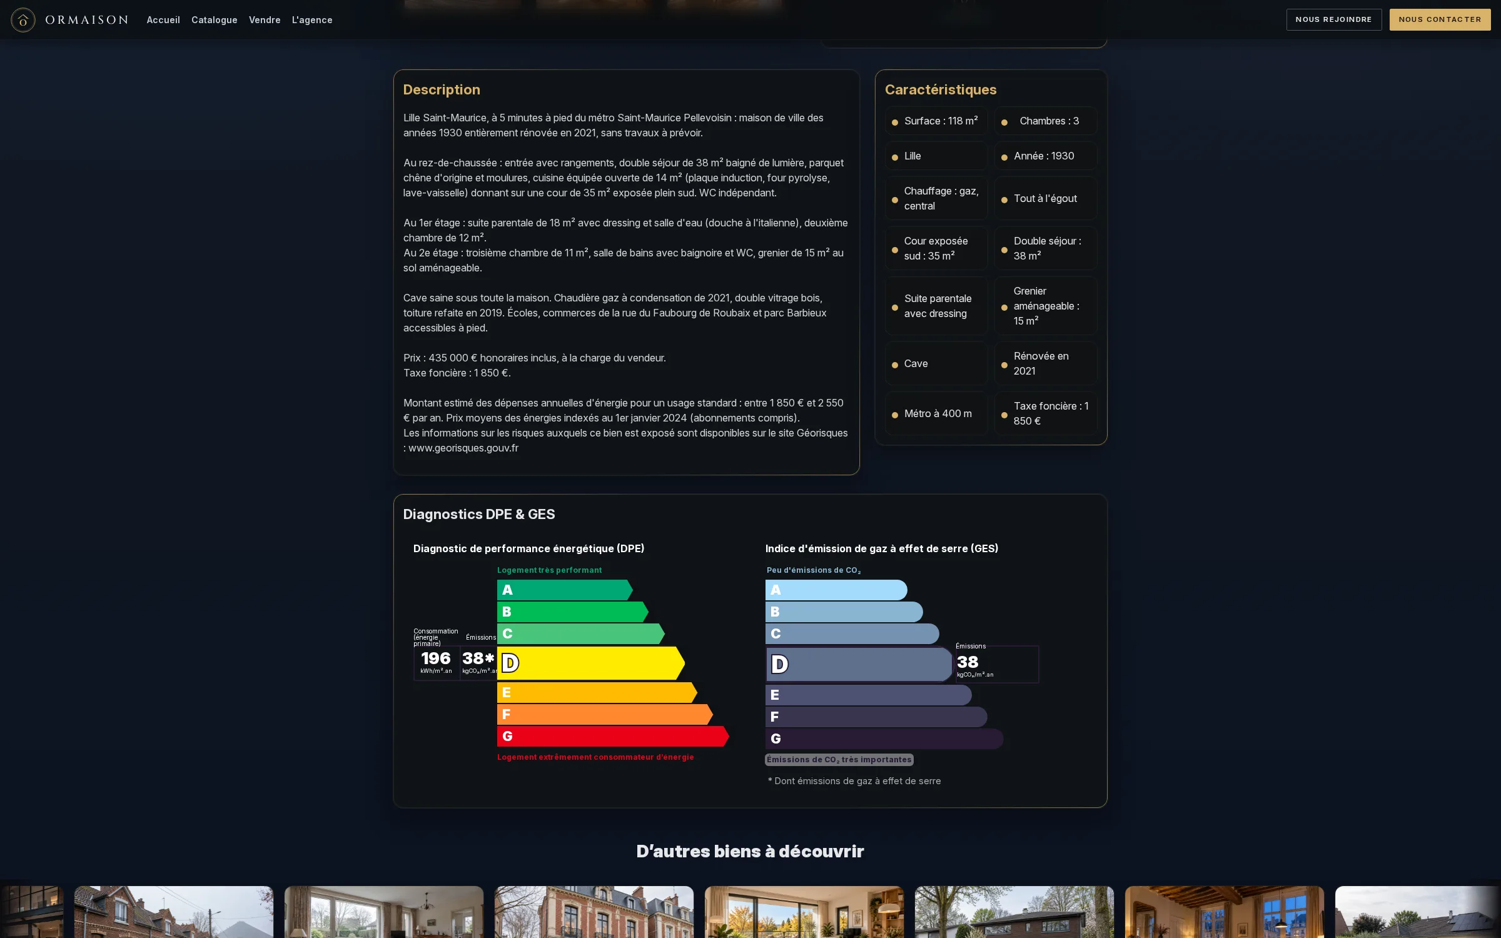Click the GES class B bar

click(844, 612)
